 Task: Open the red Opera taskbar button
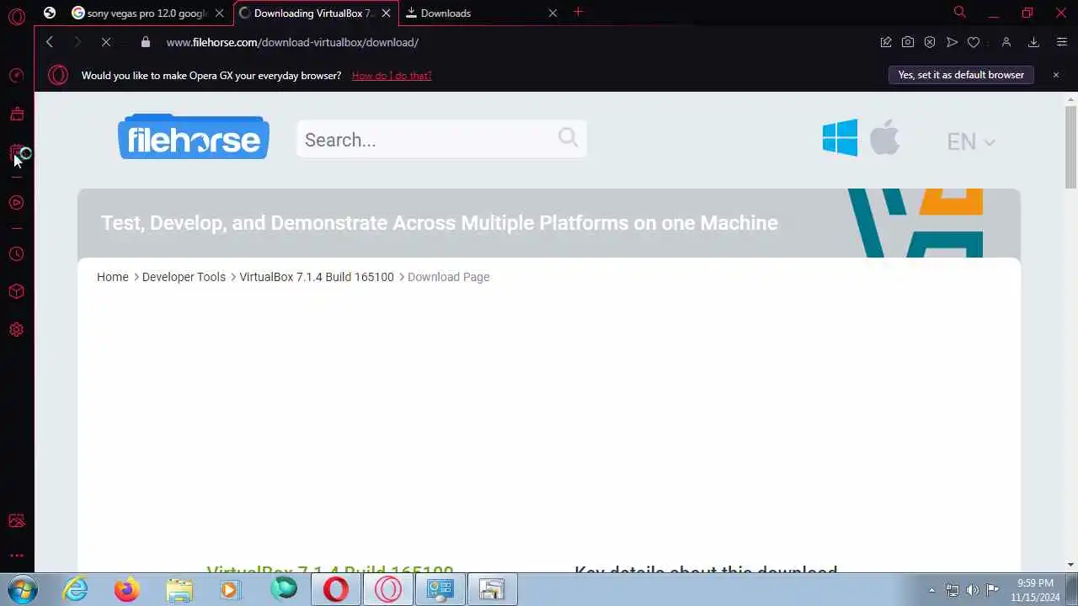click(336, 589)
